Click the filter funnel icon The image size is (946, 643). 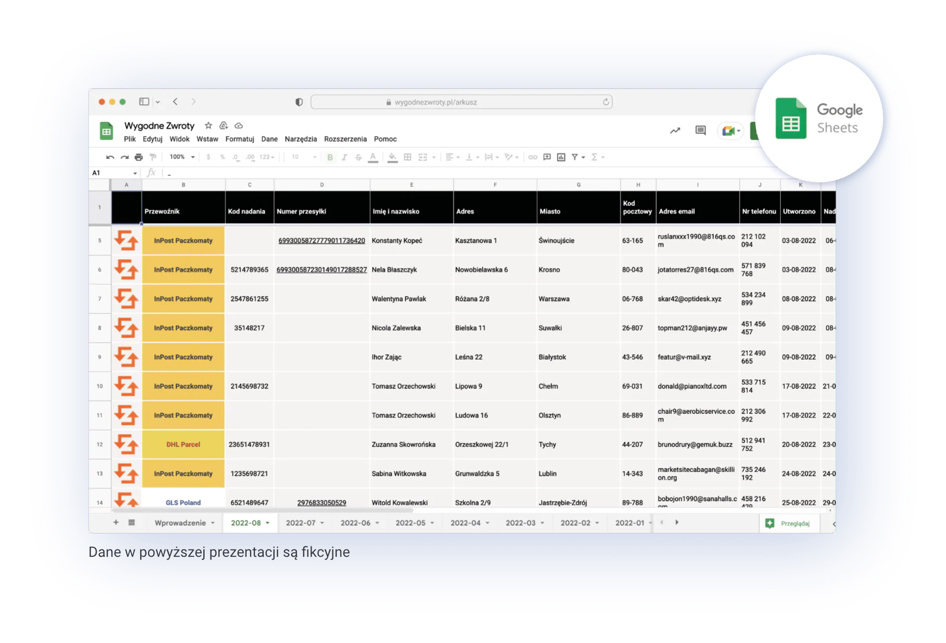(575, 157)
